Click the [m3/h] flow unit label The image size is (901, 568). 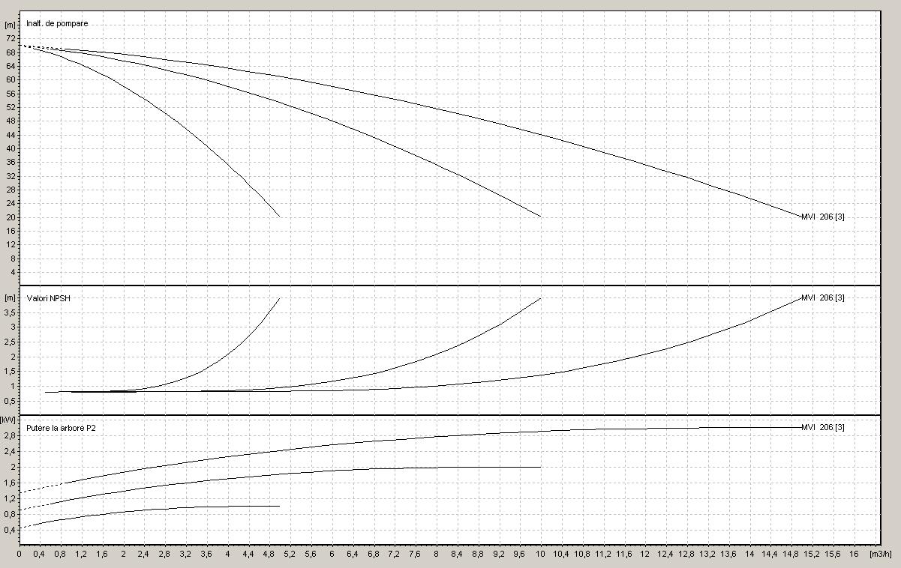[880, 555]
